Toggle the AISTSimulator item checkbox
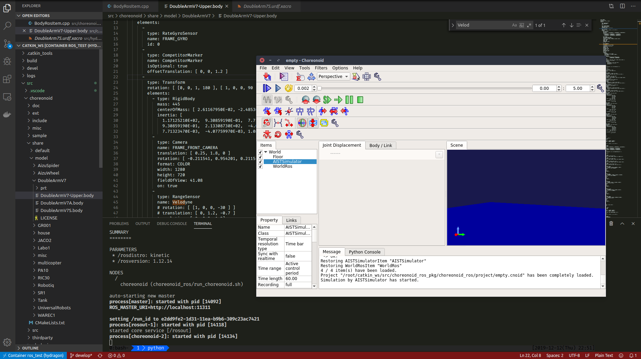Screen dimensions: 641x359 click(260, 162)
